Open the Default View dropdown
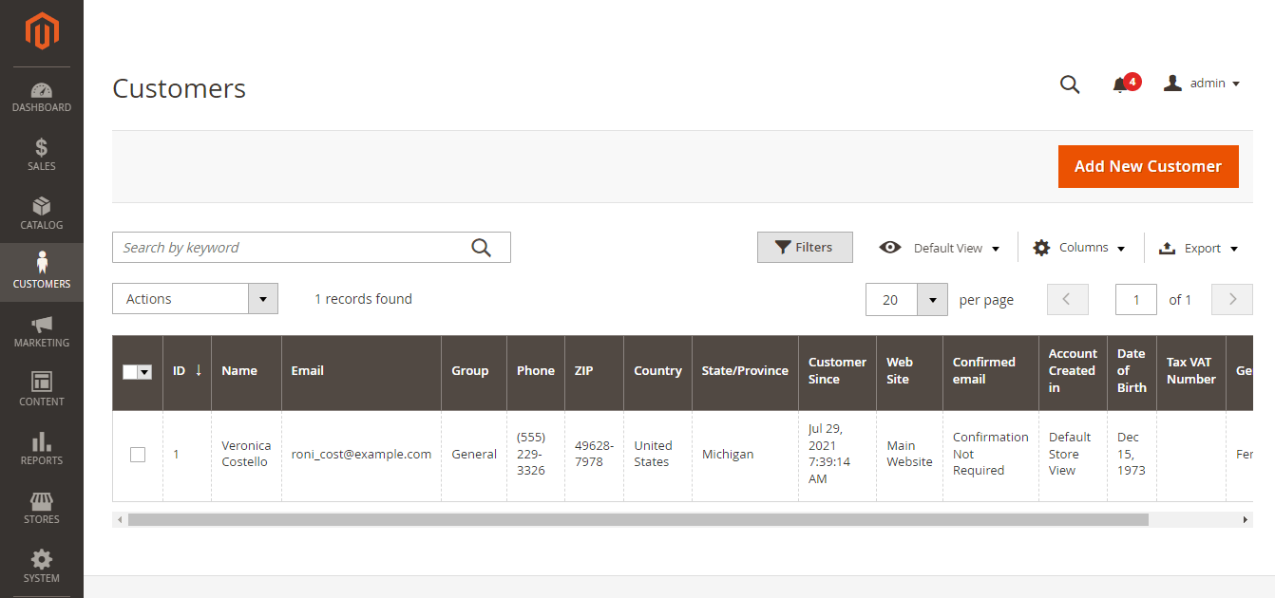The width and height of the screenshot is (1275, 598). (x=940, y=248)
